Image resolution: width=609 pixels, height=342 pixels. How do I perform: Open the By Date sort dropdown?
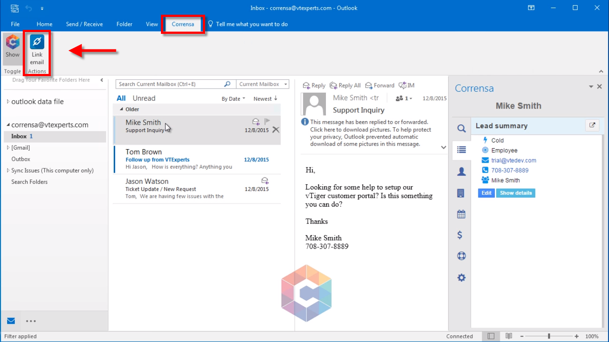pyautogui.click(x=233, y=99)
